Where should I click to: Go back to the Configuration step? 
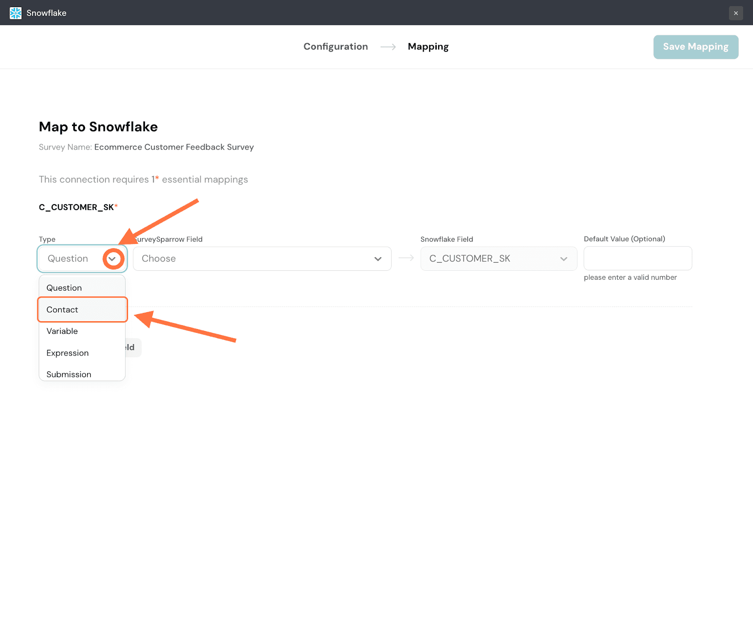coord(336,47)
